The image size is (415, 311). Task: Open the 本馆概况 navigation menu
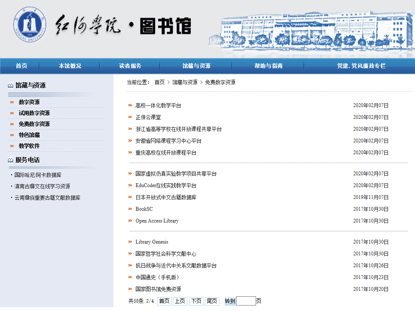(70, 66)
